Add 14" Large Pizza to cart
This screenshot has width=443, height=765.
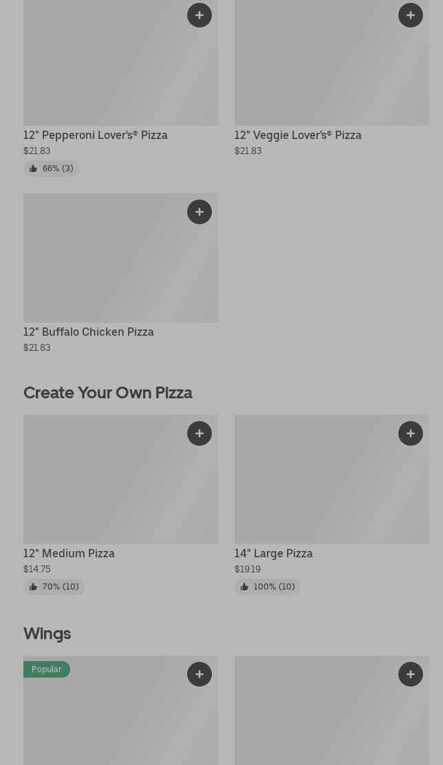(x=411, y=433)
